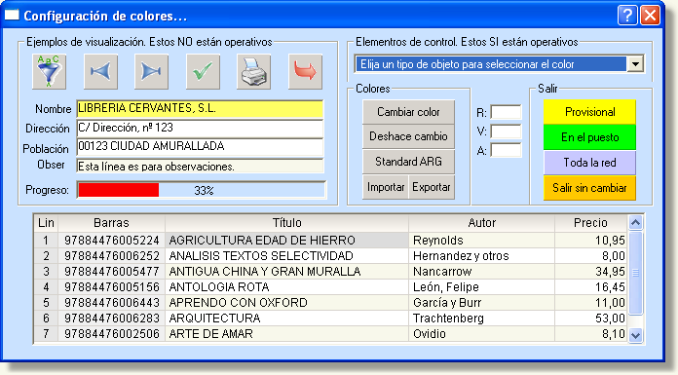The width and height of the screenshot is (678, 375).
Task: Click the orange Salir sin cambiar button
Action: click(589, 188)
